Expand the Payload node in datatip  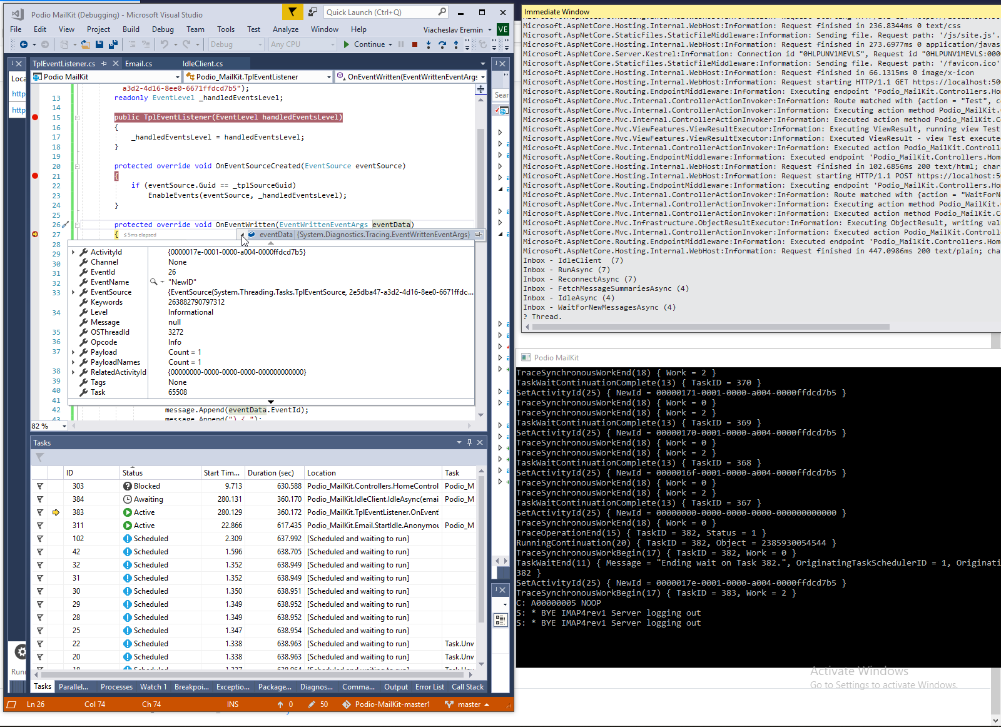pos(73,352)
